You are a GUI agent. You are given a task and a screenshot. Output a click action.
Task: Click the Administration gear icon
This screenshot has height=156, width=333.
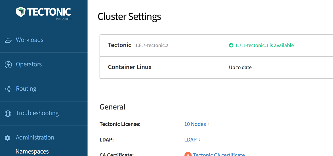pyautogui.click(x=7, y=138)
